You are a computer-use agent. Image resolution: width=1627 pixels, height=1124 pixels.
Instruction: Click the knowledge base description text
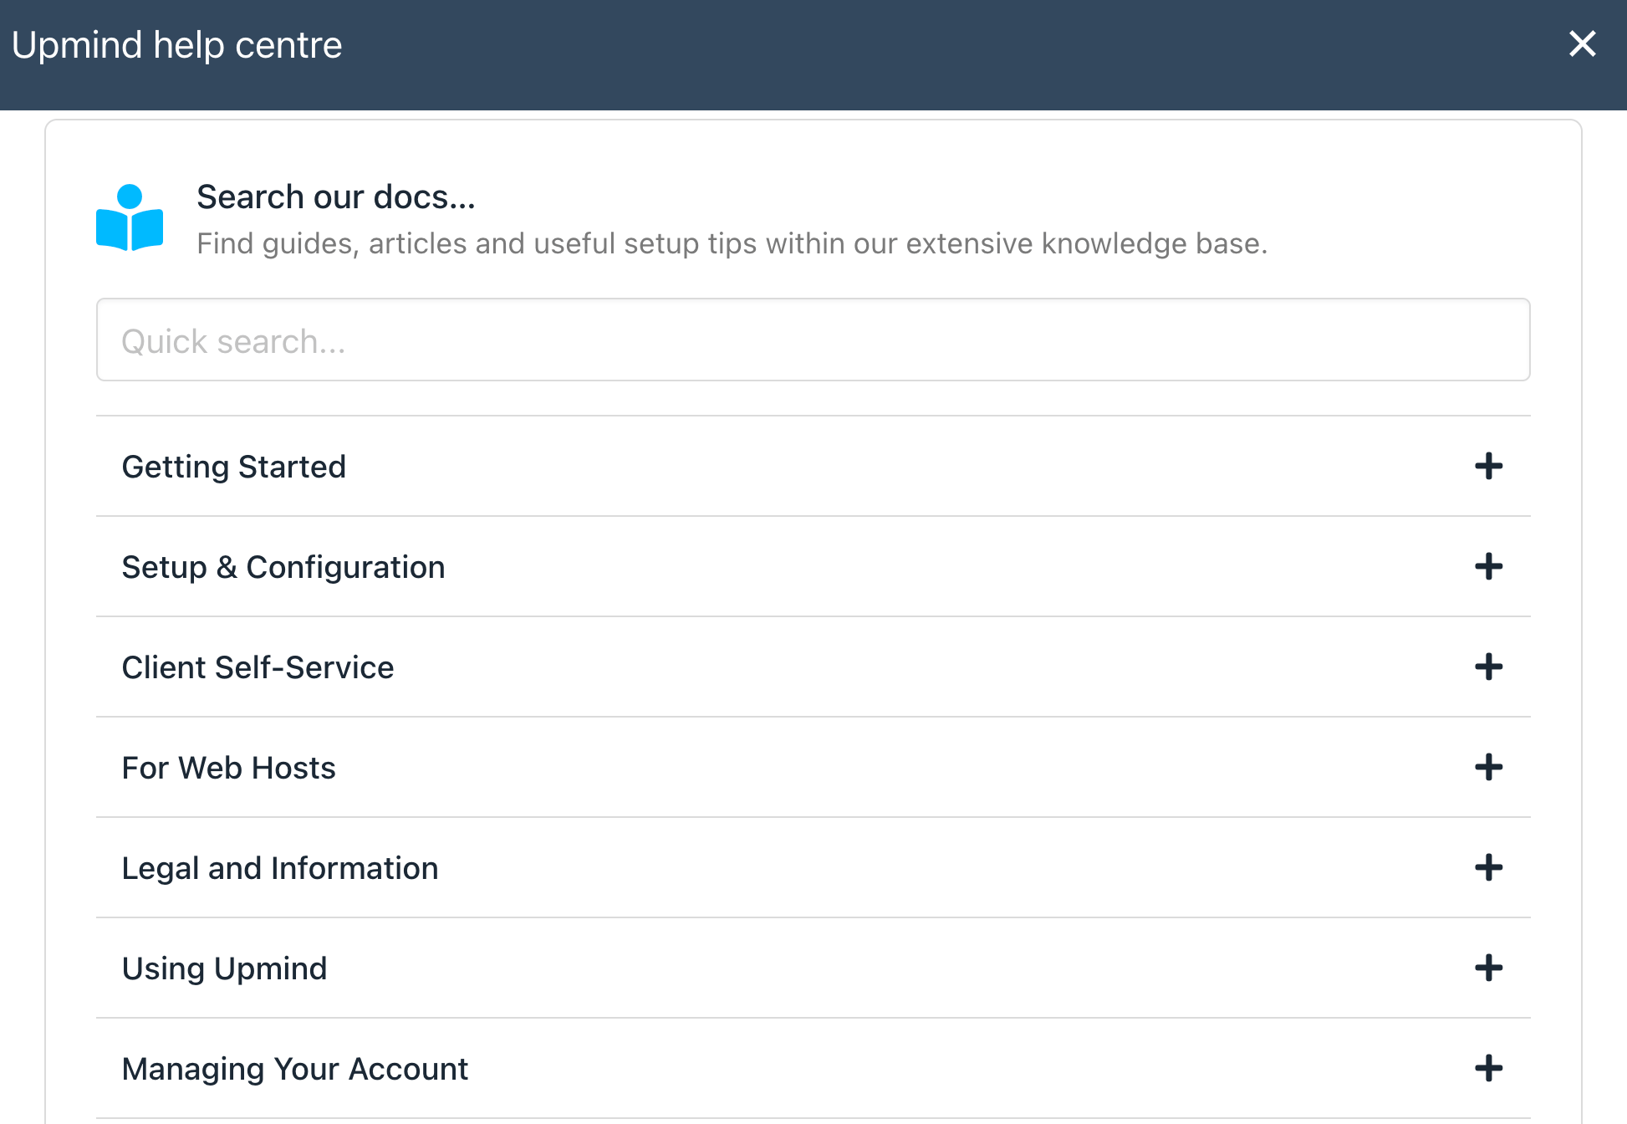tap(732, 243)
